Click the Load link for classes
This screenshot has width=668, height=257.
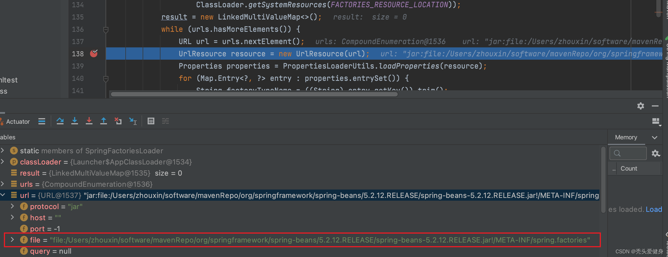click(654, 209)
